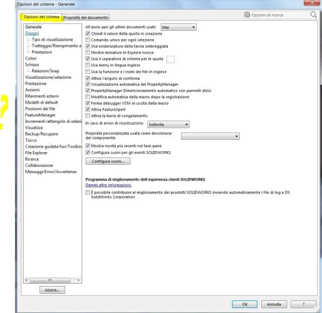322x313 pixels.
Task: Toggle PropertyManager Dimensionamento automatico con pannelli divisi
Action: 88,90
